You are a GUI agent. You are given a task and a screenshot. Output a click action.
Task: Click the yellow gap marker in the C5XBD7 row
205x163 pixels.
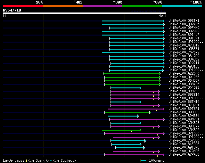(x=132, y=131)
